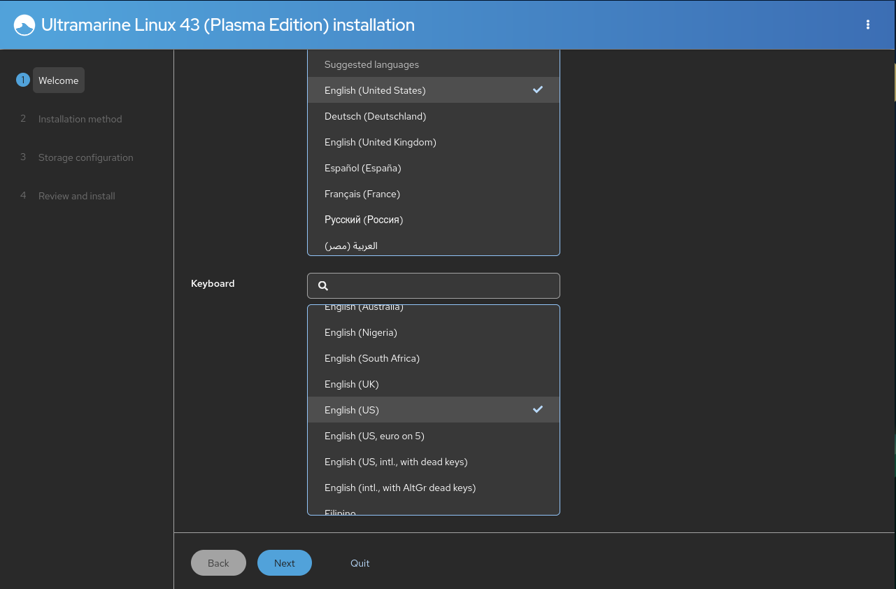Select Русский (Россия) language option

tap(364, 220)
